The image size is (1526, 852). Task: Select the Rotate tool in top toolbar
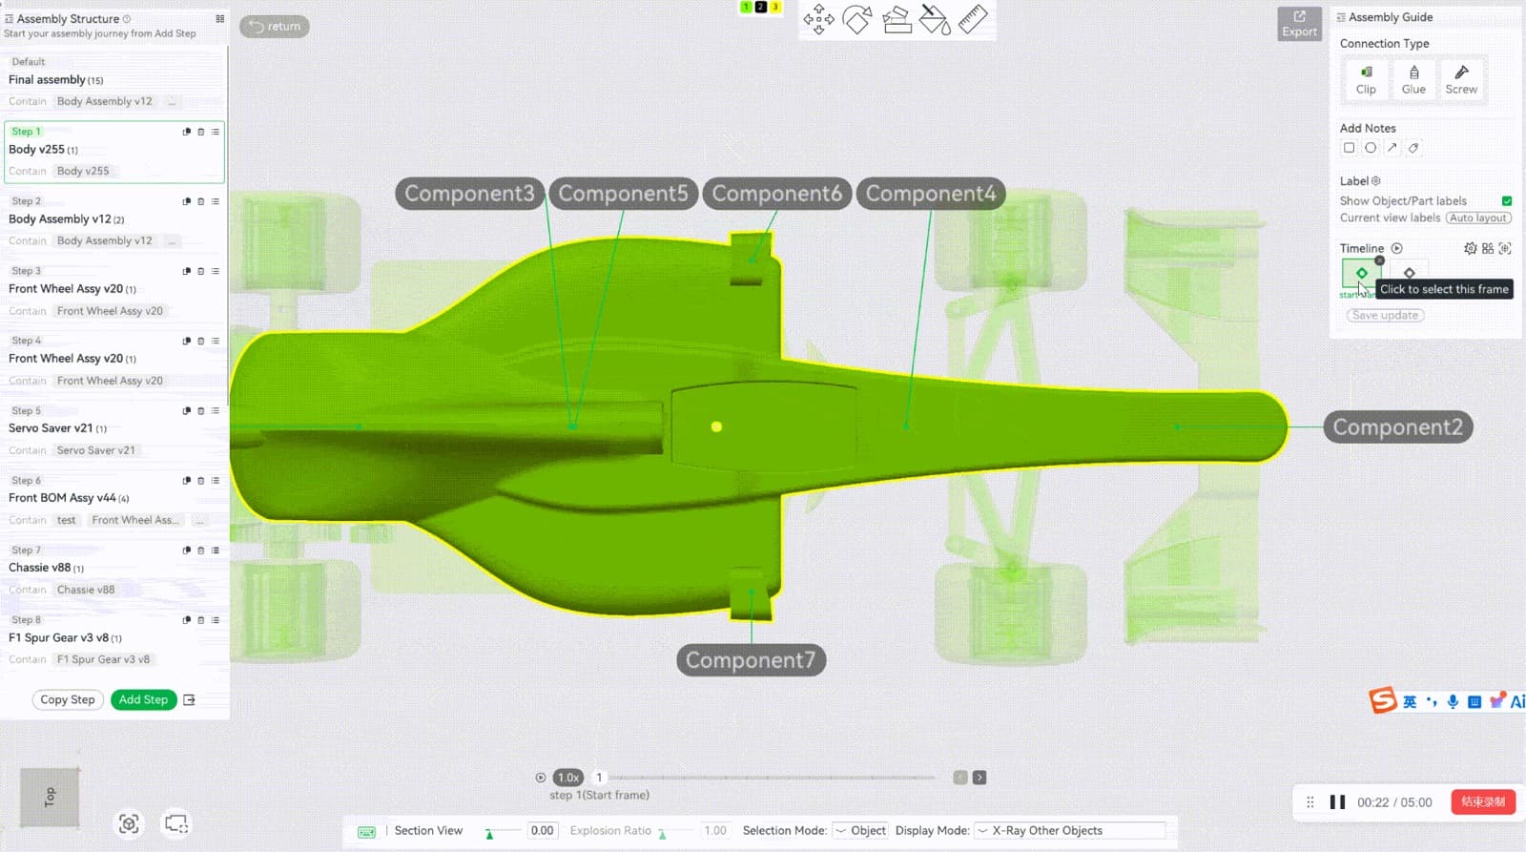pos(857,19)
